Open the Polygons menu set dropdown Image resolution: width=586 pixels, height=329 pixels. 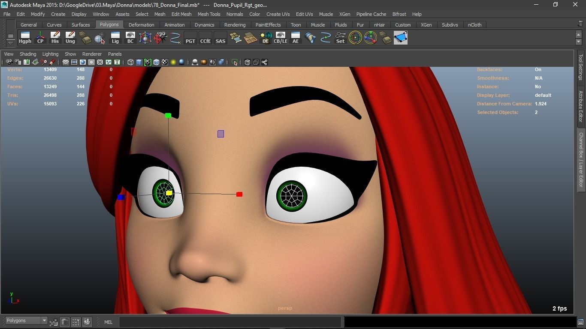point(26,320)
